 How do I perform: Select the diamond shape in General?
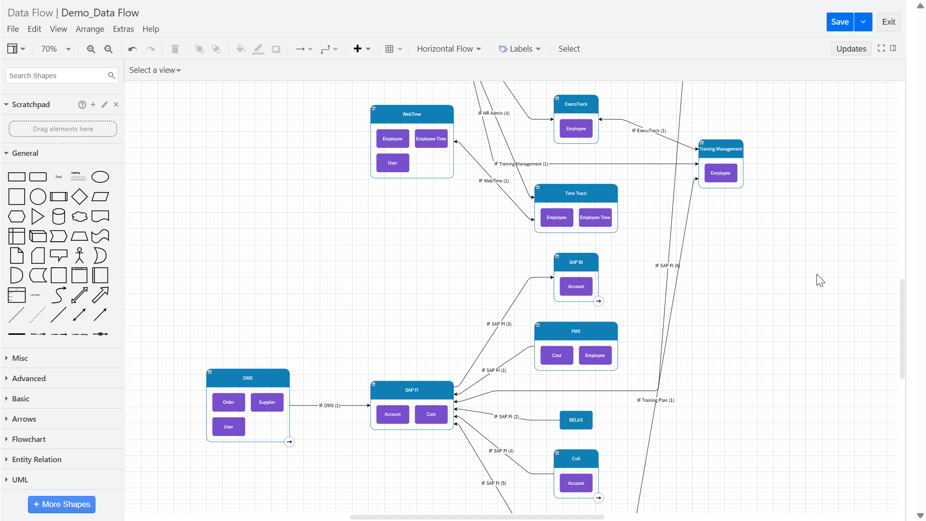[x=79, y=197]
